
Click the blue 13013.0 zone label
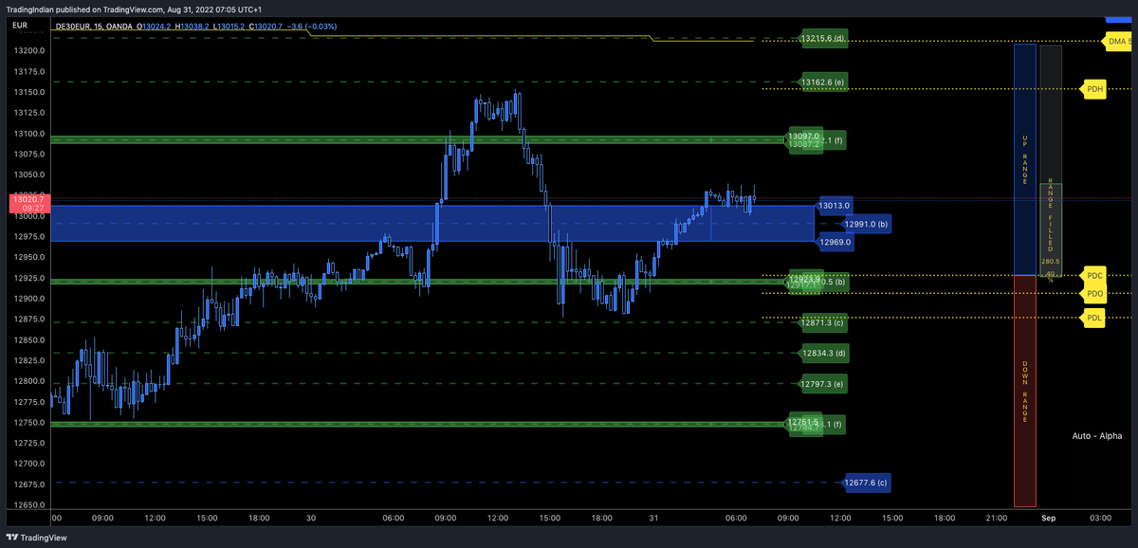(x=835, y=205)
